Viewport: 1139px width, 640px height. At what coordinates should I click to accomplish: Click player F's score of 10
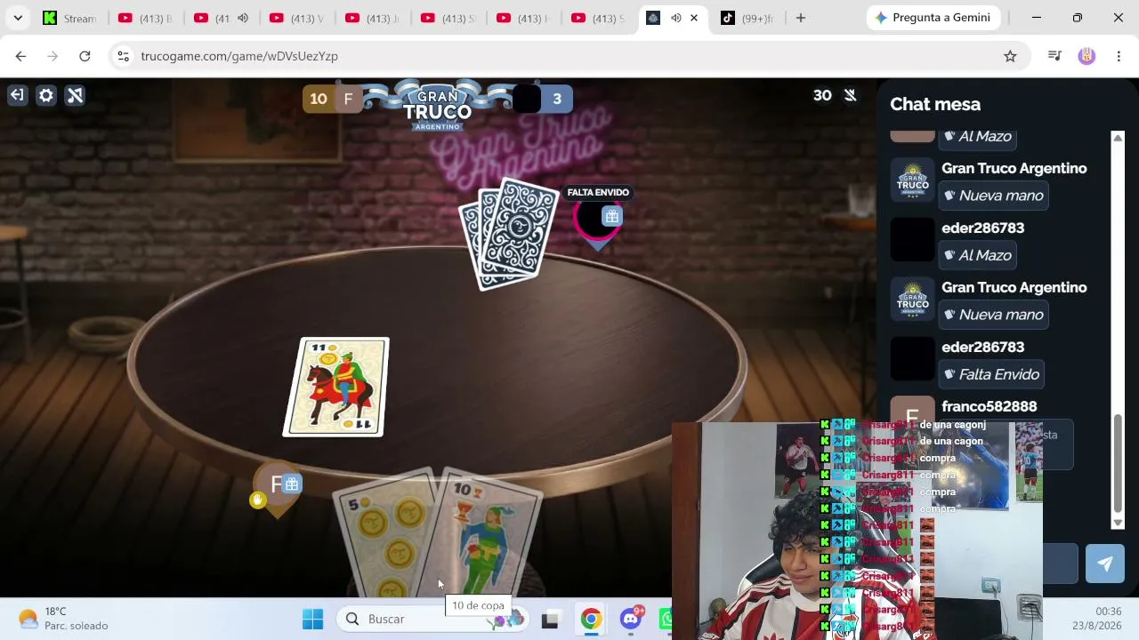319,99
